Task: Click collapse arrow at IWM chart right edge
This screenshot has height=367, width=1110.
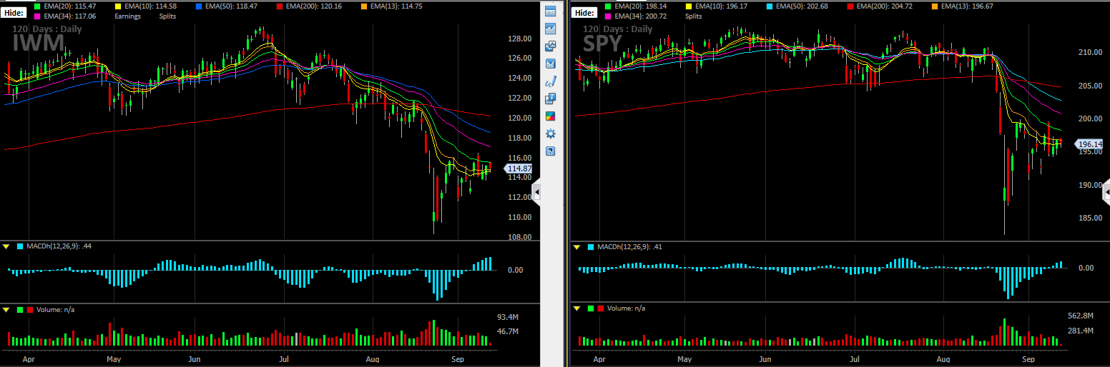Action: click(536, 191)
